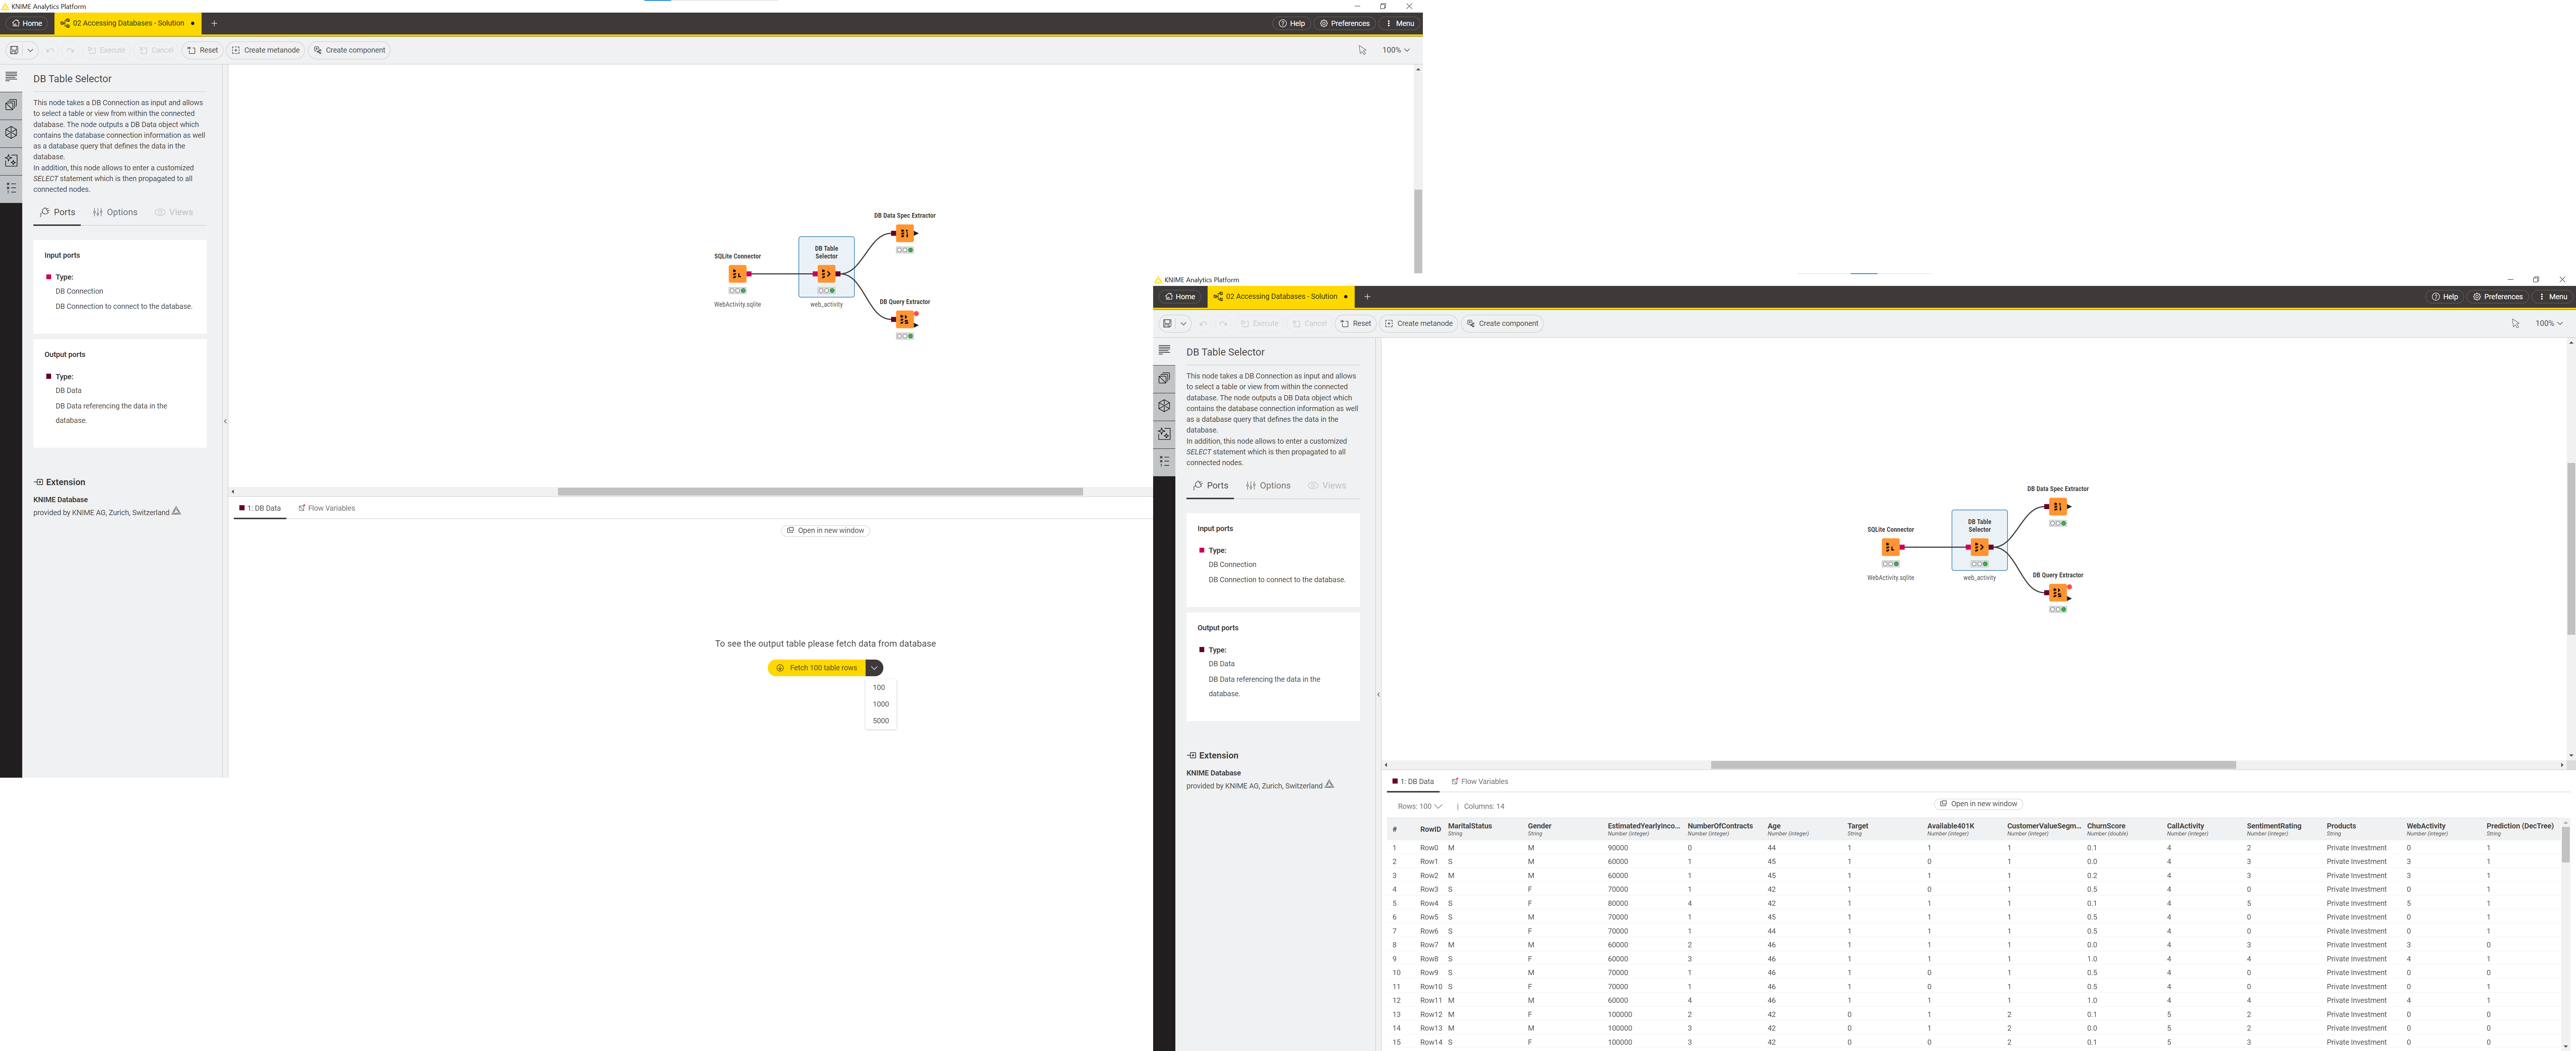Open the Description panel icon in the left window sidebar

[11, 77]
